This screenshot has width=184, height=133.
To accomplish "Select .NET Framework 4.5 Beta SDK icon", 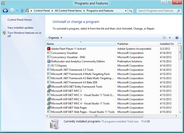I will 49,82.
